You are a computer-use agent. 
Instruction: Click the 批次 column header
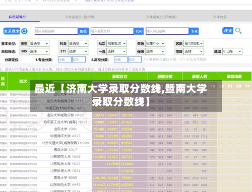(x=23, y=81)
